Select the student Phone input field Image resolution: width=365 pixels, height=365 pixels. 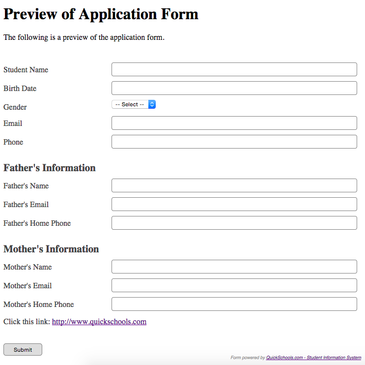[234, 142]
